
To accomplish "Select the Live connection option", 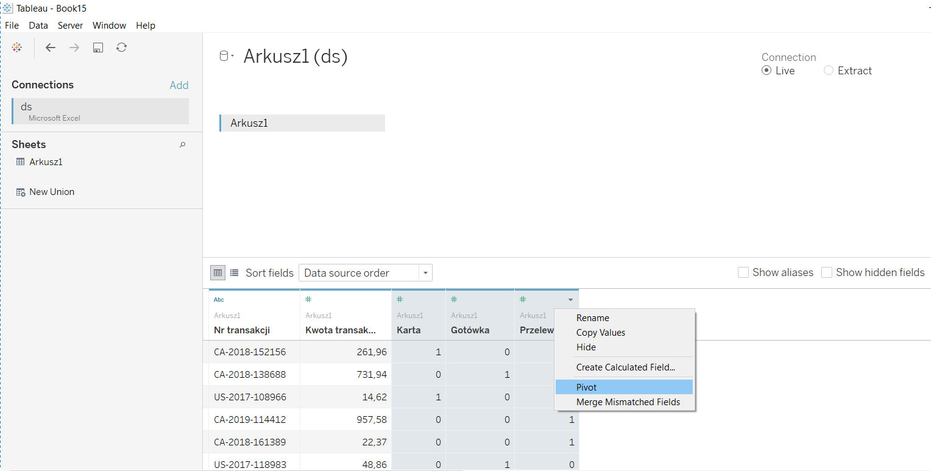I will point(766,71).
